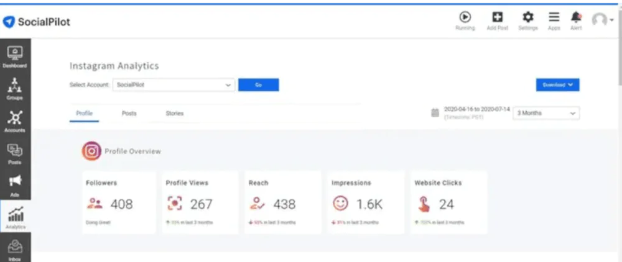This screenshot has height=262, width=622.
Task: Go to Dashboard in sidebar
Action: 15,56
